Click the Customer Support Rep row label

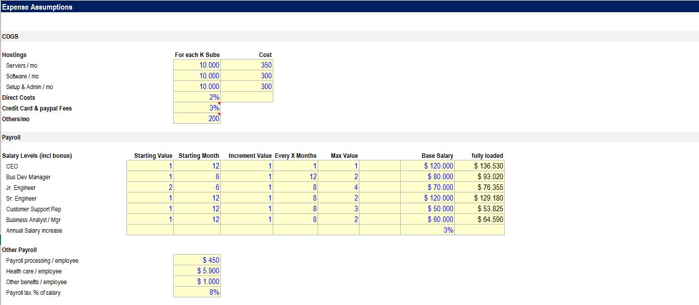(x=34, y=209)
